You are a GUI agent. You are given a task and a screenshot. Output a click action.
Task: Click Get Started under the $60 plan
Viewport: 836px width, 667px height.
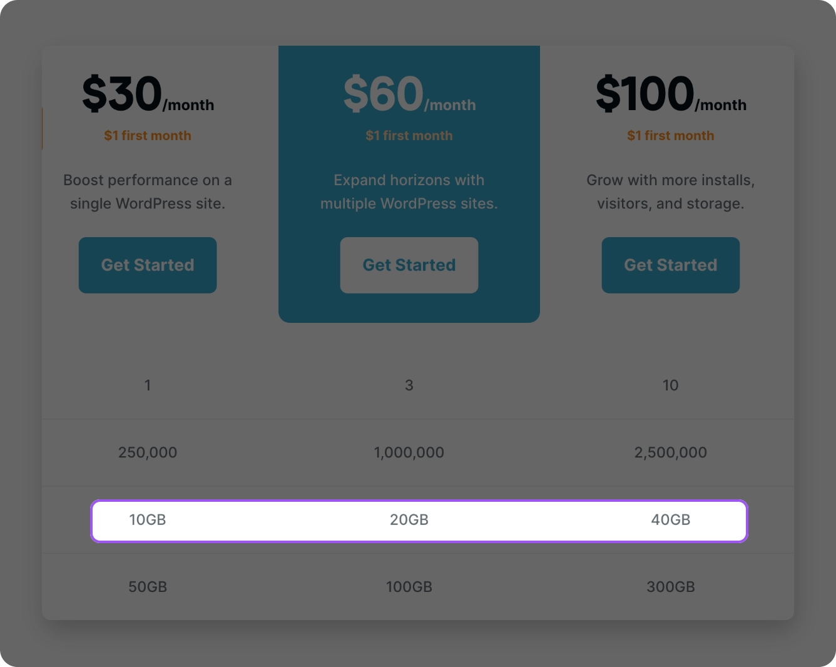point(409,265)
